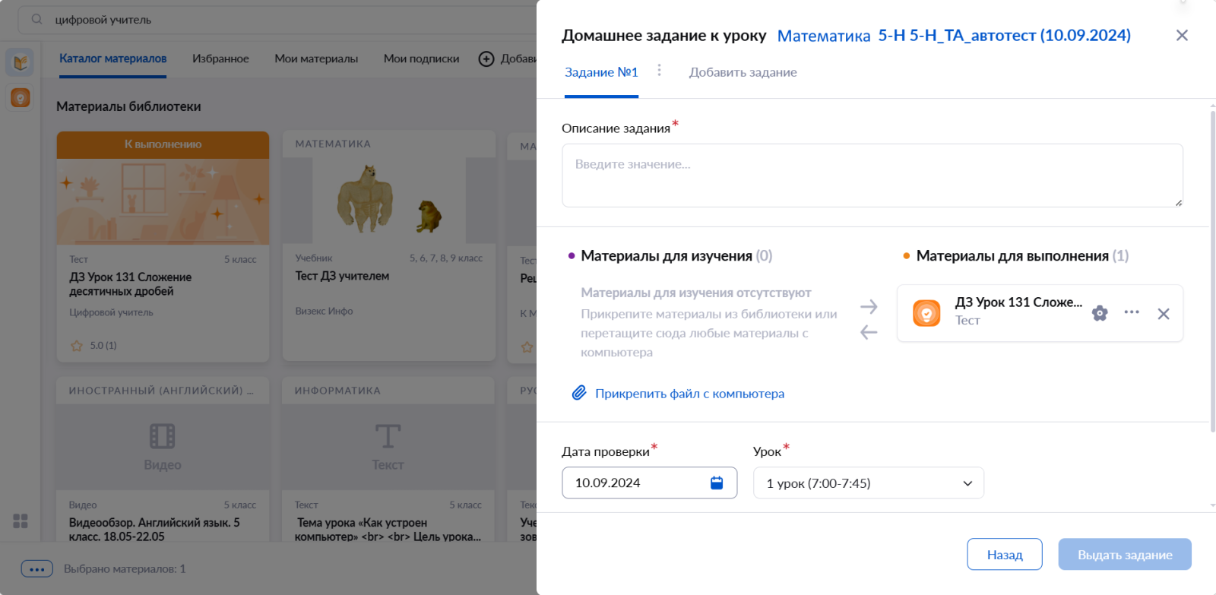The height and width of the screenshot is (595, 1216).
Task: Click the Дата проверки date field
Action: [x=650, y=483]
